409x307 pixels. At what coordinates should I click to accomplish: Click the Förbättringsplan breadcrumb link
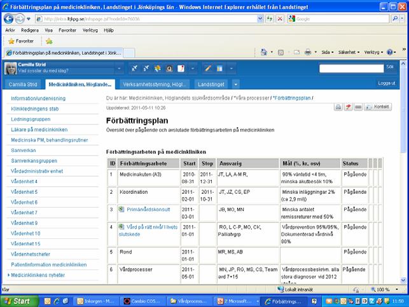coord(292,99)
